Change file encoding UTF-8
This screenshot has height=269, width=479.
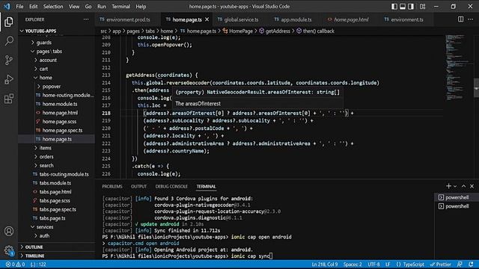[x=373, y=265]
